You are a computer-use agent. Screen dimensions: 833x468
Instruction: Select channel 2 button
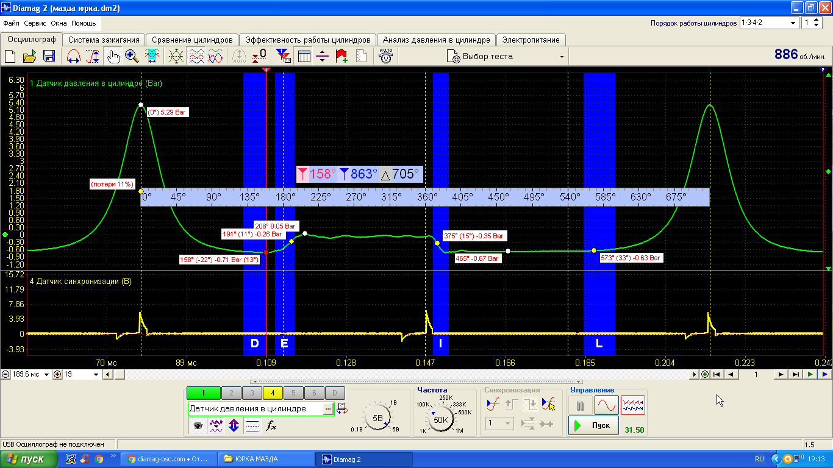pyautogui.click(x=231, y=393)
